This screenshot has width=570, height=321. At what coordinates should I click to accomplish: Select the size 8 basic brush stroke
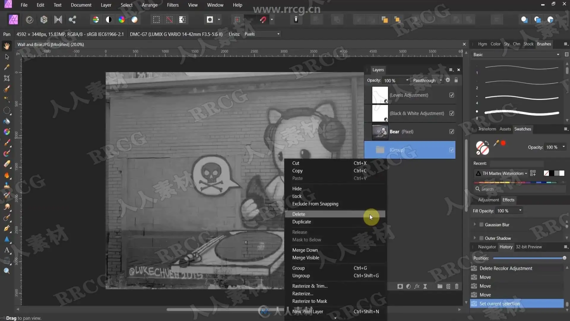tap(522, 113)
